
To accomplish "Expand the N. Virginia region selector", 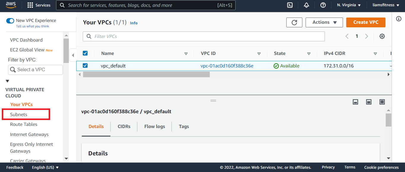I will tap(349, 5).
